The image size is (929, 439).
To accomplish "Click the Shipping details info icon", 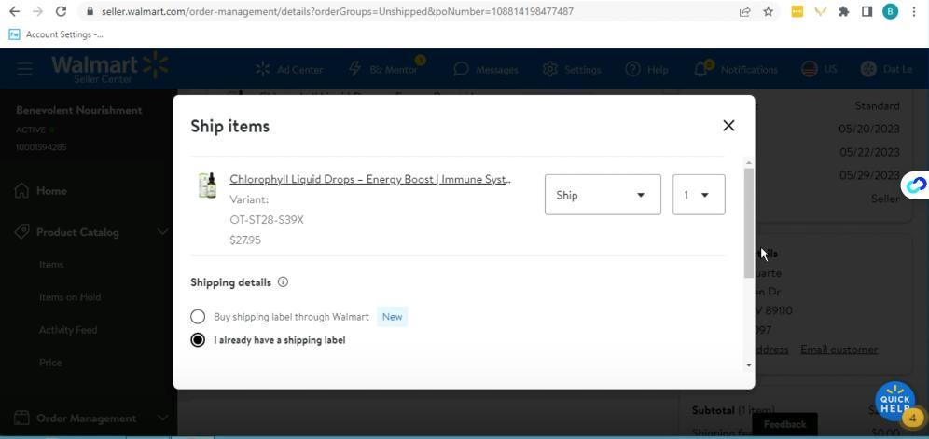I will pyautogui.click(x=284, y=282).
